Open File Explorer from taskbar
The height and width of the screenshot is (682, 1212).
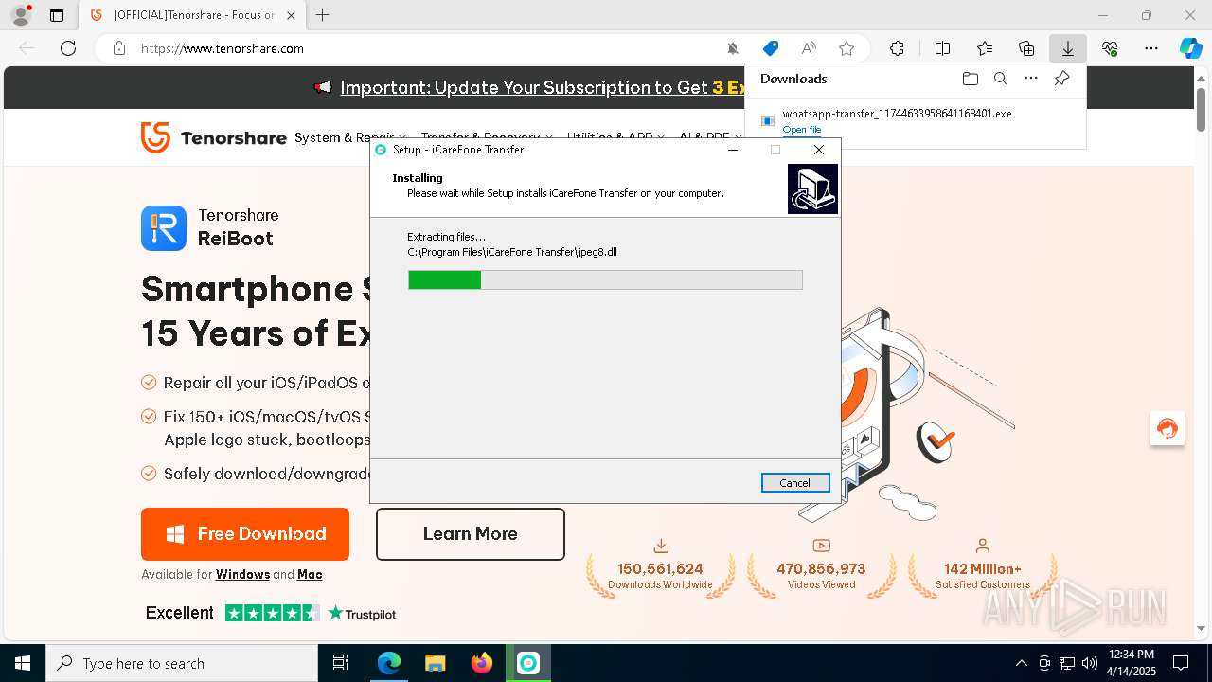pyautogui.click(x=435, y=663)
